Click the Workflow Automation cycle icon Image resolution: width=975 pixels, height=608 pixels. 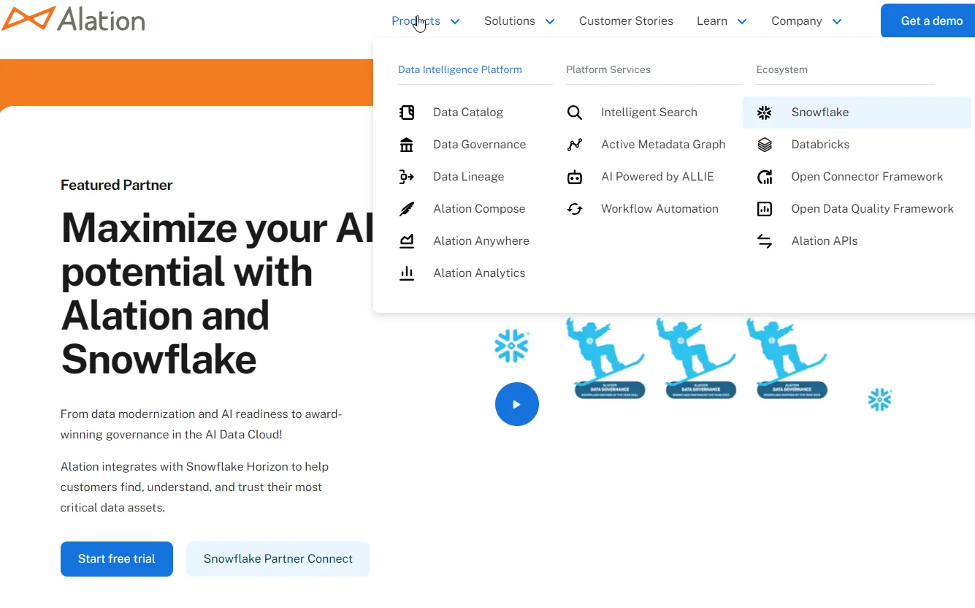point(575,209)
